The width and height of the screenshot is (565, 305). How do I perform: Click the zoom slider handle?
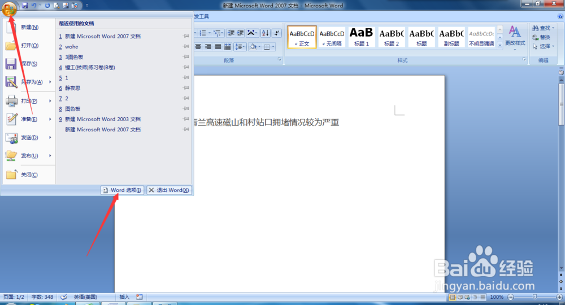534,297
